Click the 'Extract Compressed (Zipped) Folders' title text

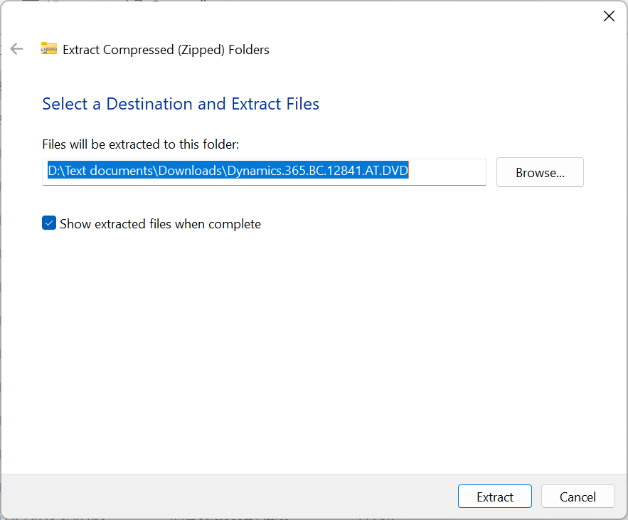click(166, 50)
